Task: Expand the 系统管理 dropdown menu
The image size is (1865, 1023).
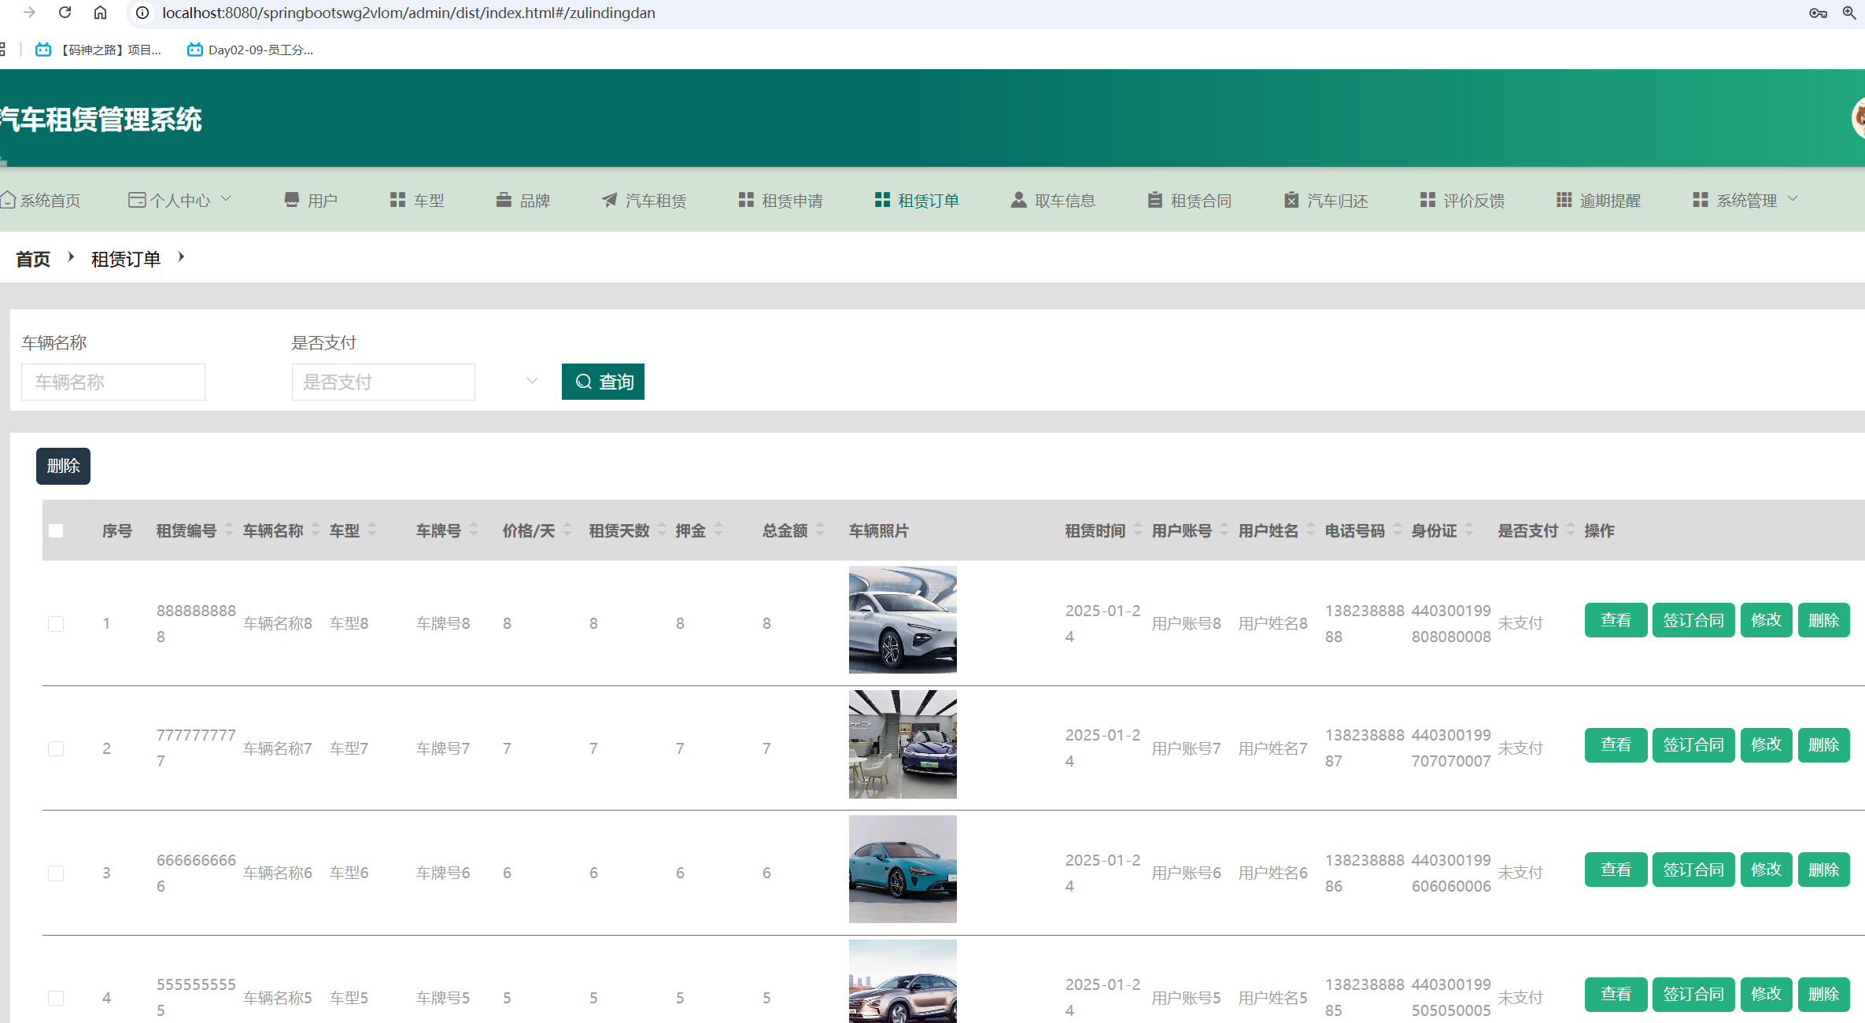Action: 1745,200
